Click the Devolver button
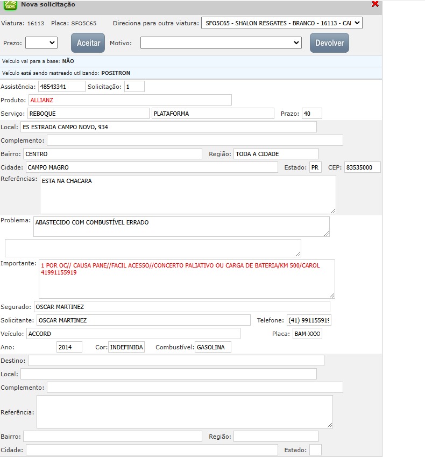The height and width of the screenshot is (457, 425). point(329,43)
